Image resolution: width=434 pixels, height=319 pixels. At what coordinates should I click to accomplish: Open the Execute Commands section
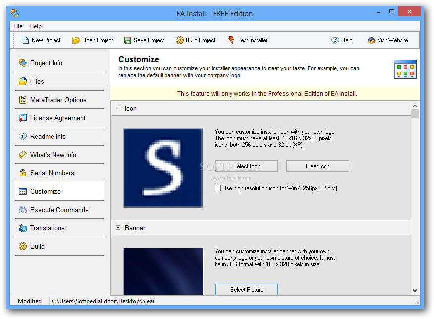pos(59,210)
